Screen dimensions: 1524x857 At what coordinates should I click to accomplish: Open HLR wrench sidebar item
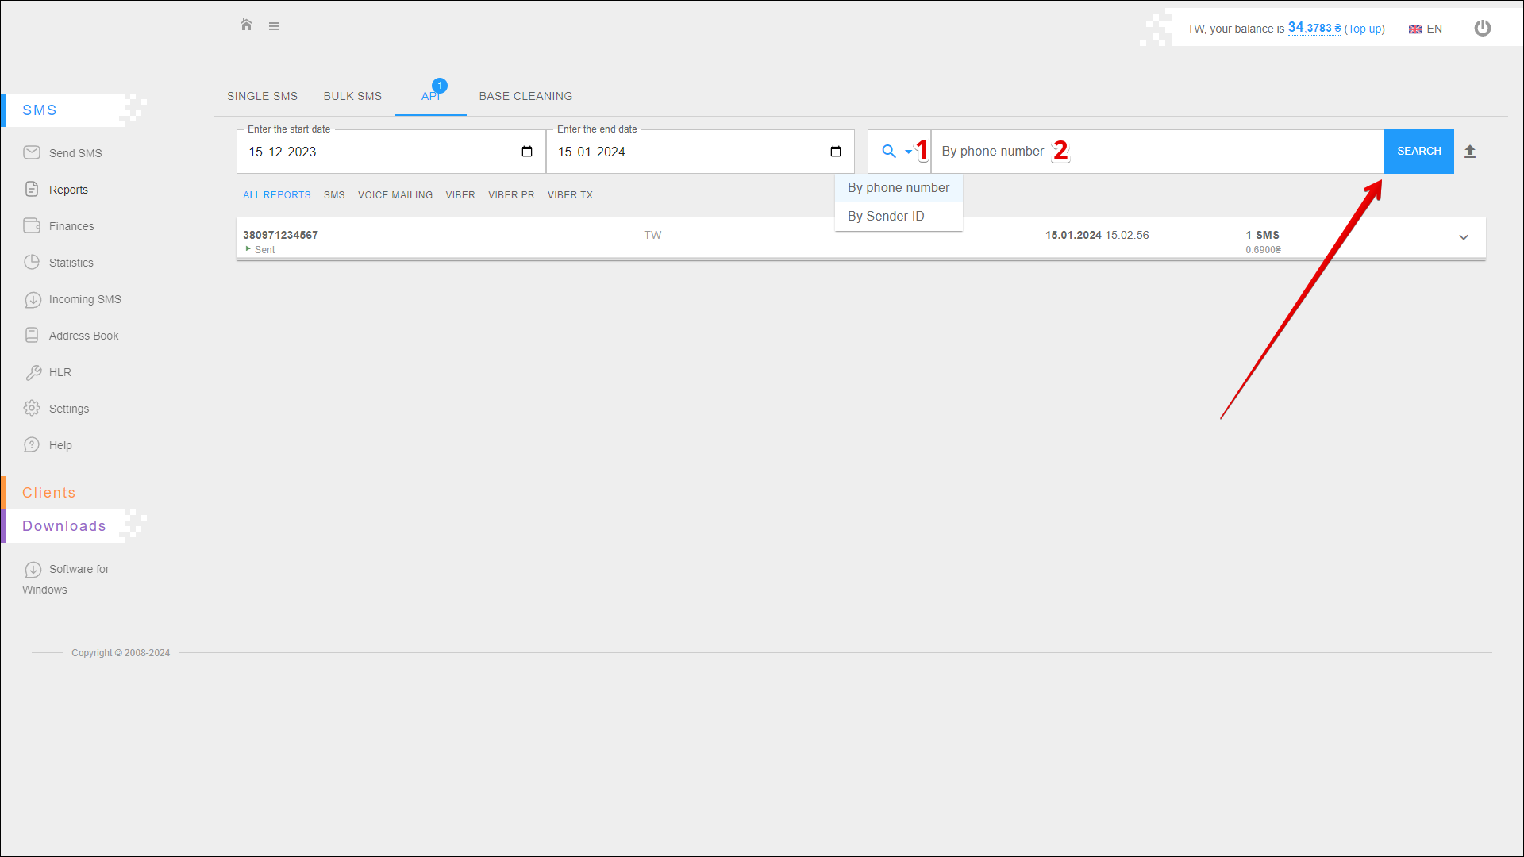tap(60, 372)
